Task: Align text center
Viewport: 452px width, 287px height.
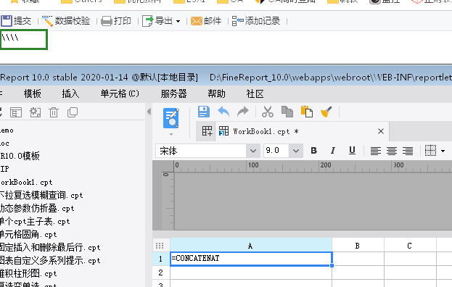Action: click(392, 151)
